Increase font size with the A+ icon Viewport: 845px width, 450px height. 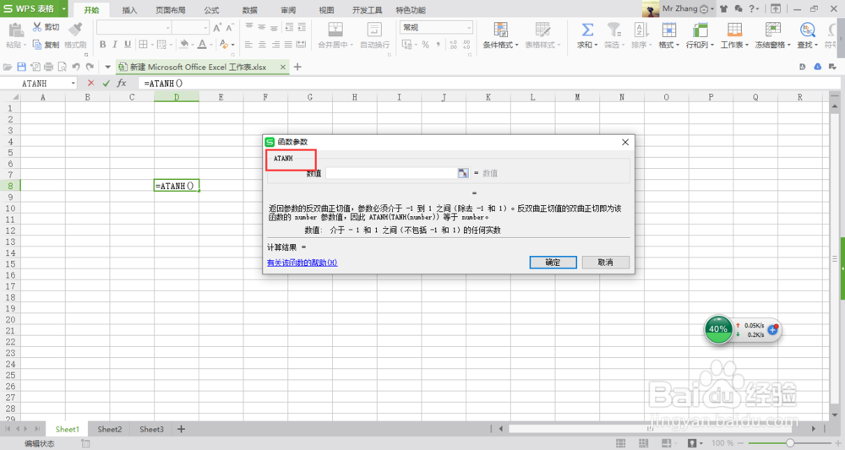[217, 28]
